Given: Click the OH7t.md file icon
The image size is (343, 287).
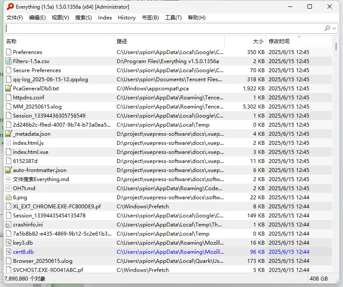Looking at the screenshot, I should (9, 188).
